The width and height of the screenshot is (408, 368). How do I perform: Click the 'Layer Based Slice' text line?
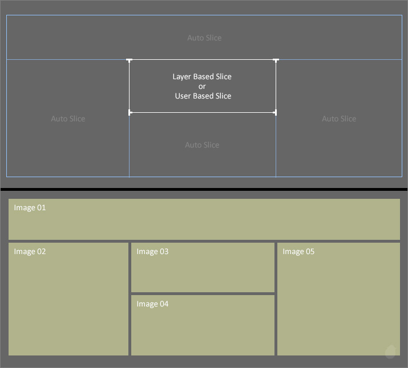[x=202, y=76]
